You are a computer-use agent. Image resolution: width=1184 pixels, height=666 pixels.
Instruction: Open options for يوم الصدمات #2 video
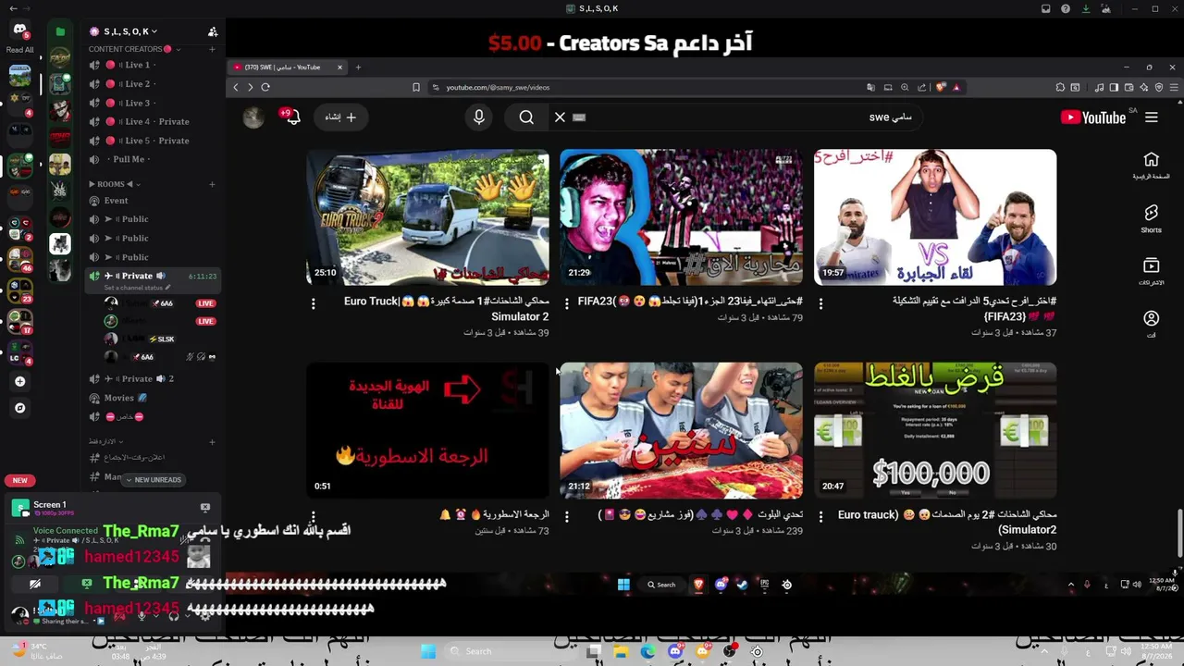click(x=820, y=516)
